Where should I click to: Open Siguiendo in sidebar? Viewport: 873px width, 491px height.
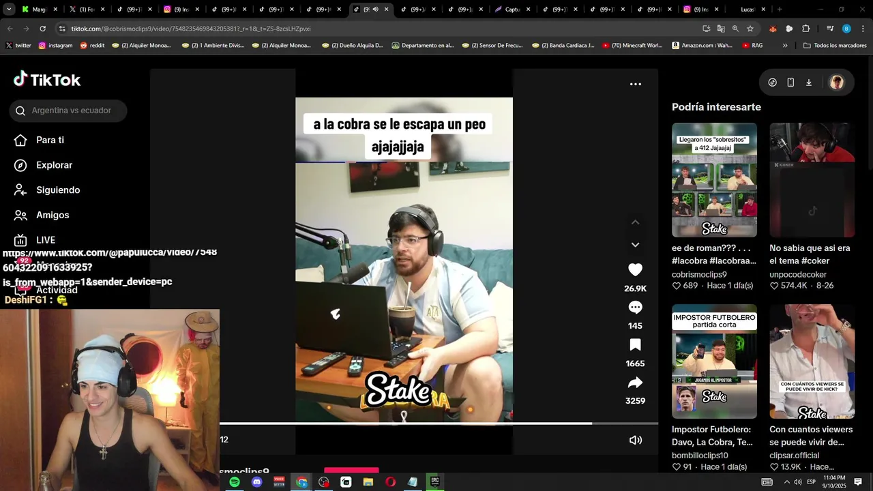[58, 190]
